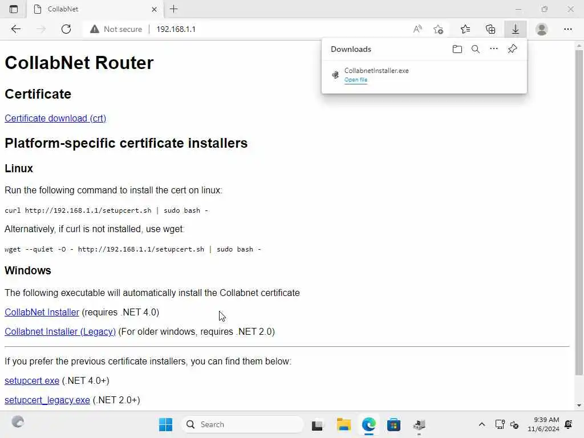
Task: Open File Explorer from the taskbar
Action: (343, 424)
